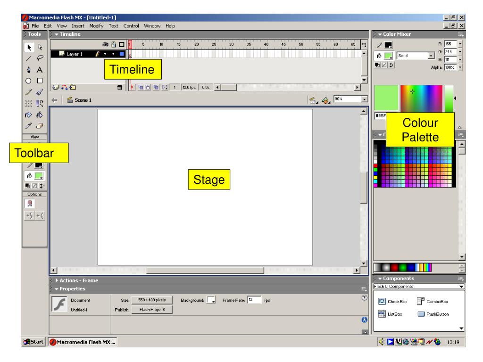483x362 pixels.
Task: Toggle the padlock icon for all layers
Action: coord(113,45)
